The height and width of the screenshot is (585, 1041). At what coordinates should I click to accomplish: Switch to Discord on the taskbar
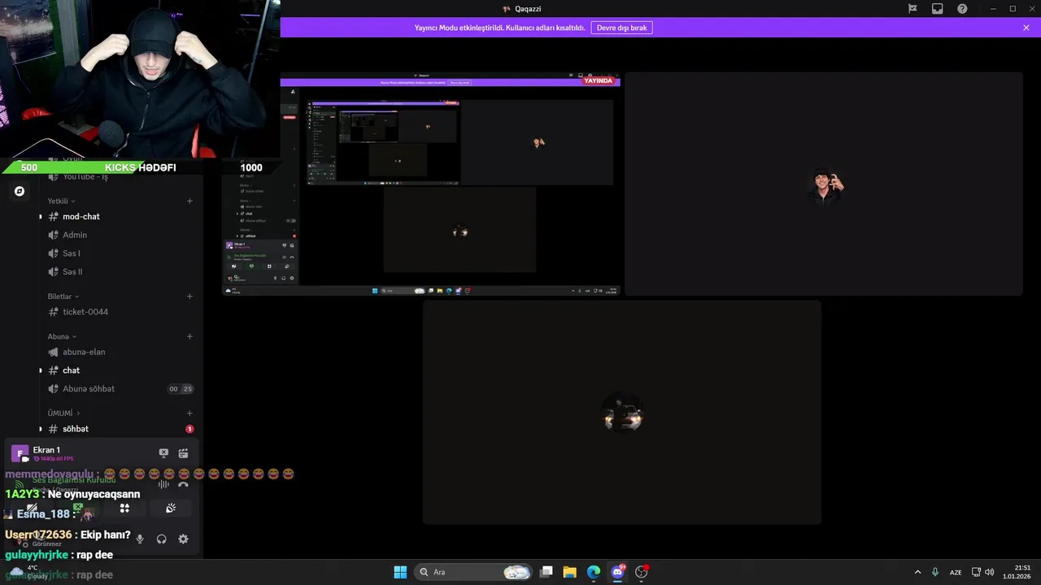coord(617,572)
